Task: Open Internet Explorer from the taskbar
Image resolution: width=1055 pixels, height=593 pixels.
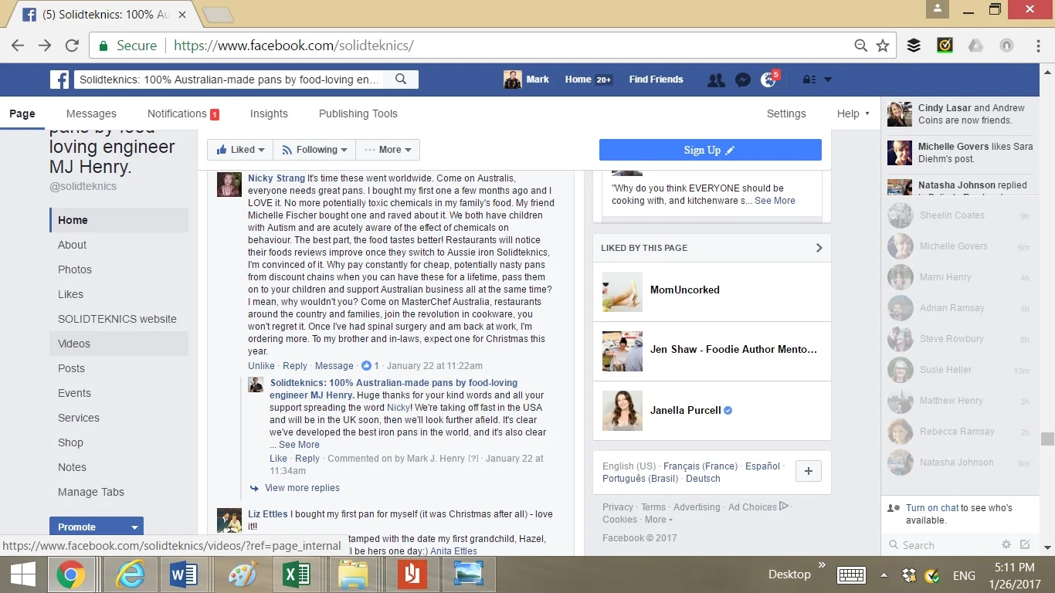Action: point(130,574)
